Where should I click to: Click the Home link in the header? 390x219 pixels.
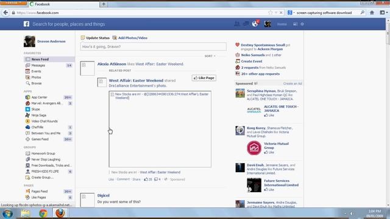(282, 24)
